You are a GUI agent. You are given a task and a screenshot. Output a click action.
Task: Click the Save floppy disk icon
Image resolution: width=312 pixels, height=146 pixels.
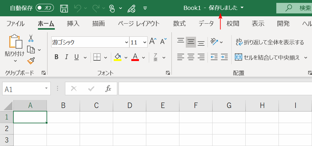pyautogui.click(x=64, y=8)
